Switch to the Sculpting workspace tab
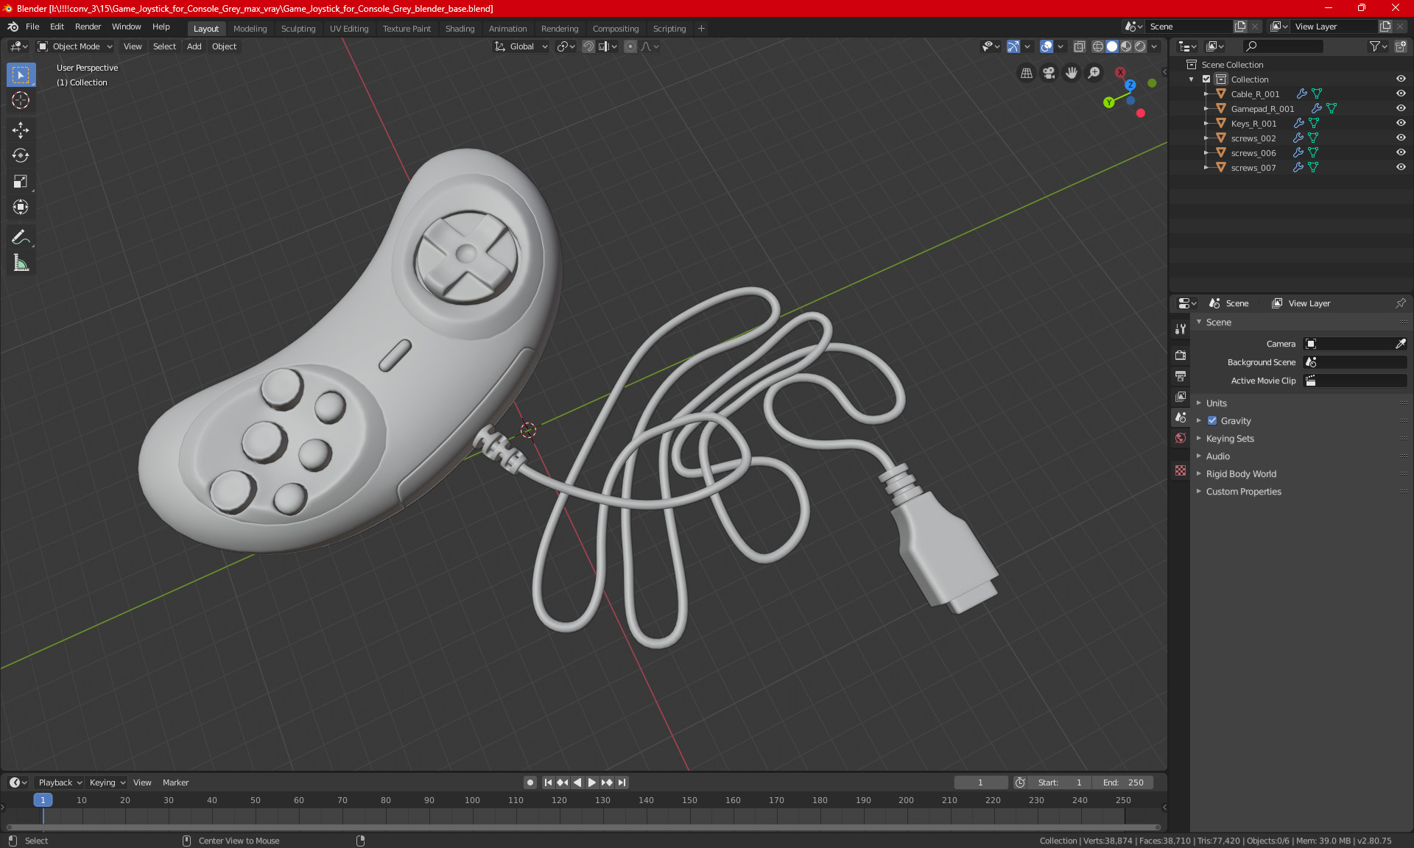The image size is (1414, 848). (x=298, y=29)
